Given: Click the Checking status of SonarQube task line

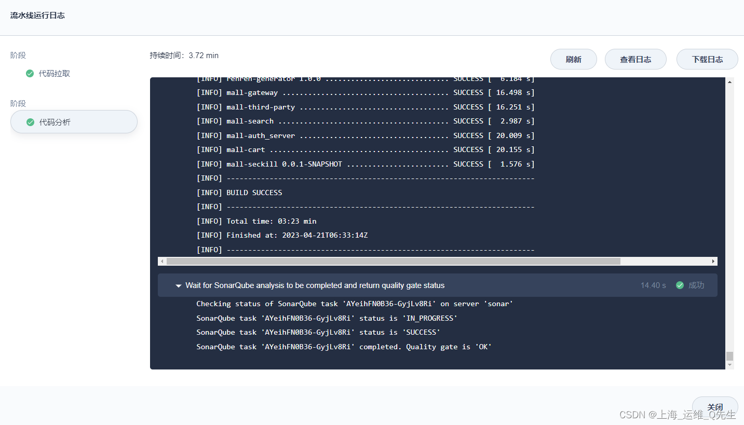Looking at the screenshot, I should tap(355, 304).
